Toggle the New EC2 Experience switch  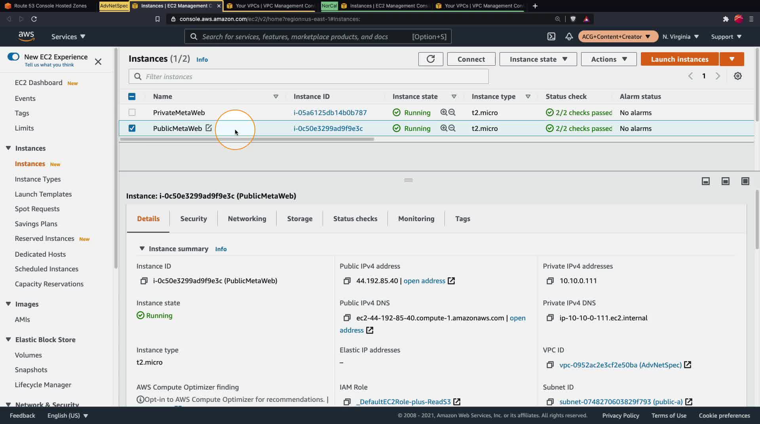pyautogui.click(x=13, y=57)
